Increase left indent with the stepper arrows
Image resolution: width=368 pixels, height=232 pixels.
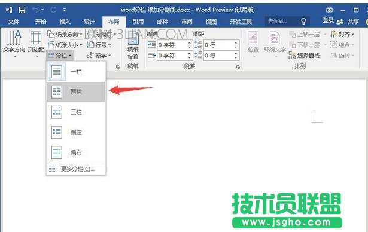click(190, 45)
